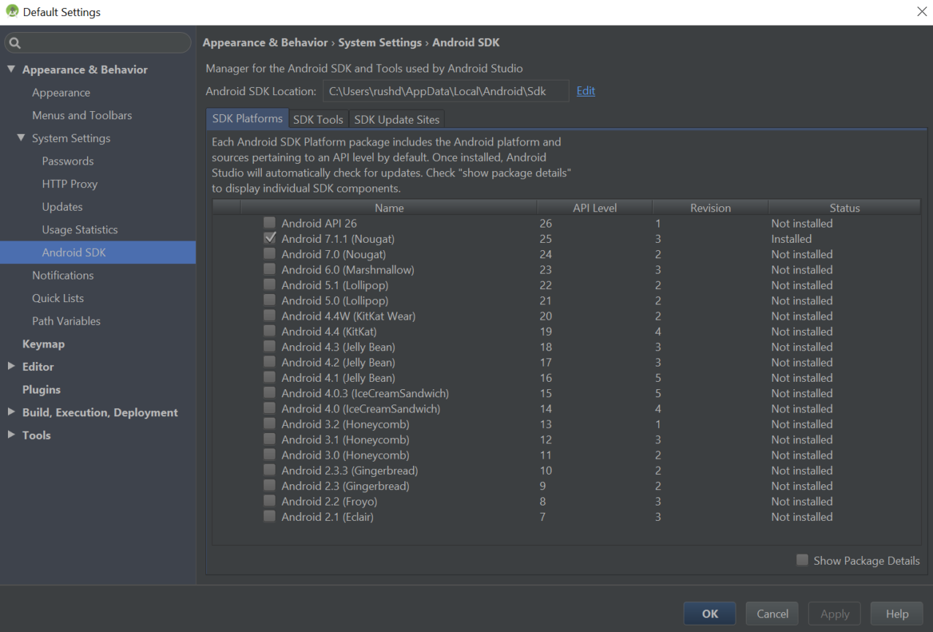Uncheck Android 7.1.1 (Nougat)

270,238
